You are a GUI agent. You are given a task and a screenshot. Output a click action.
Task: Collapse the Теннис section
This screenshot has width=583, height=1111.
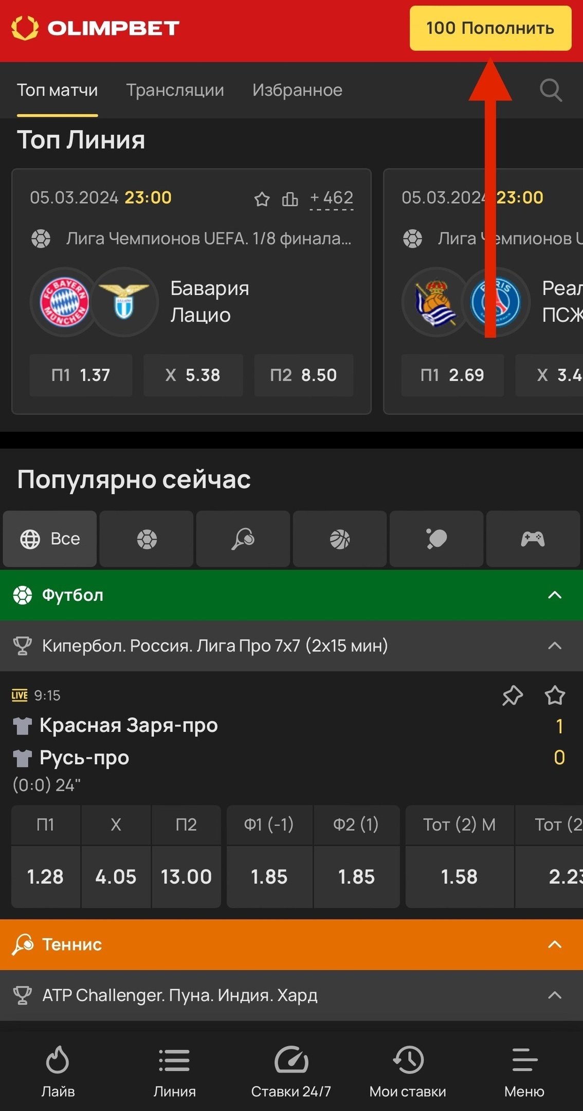[555, 944]
